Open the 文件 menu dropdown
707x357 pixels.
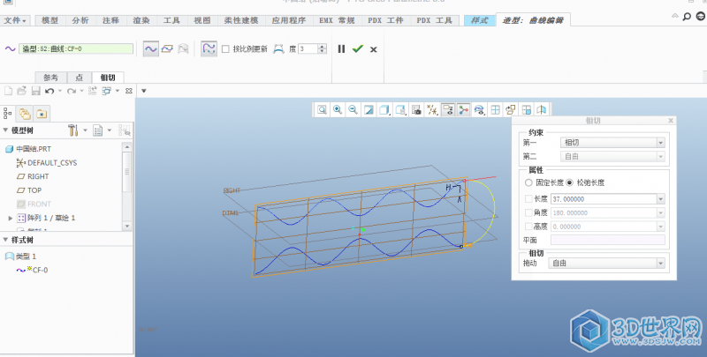click(15, 20)
